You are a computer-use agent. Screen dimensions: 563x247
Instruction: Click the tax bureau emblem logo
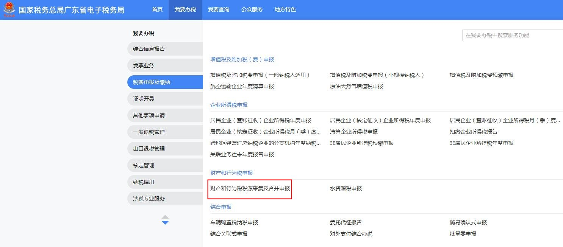[x=9, y=10]
